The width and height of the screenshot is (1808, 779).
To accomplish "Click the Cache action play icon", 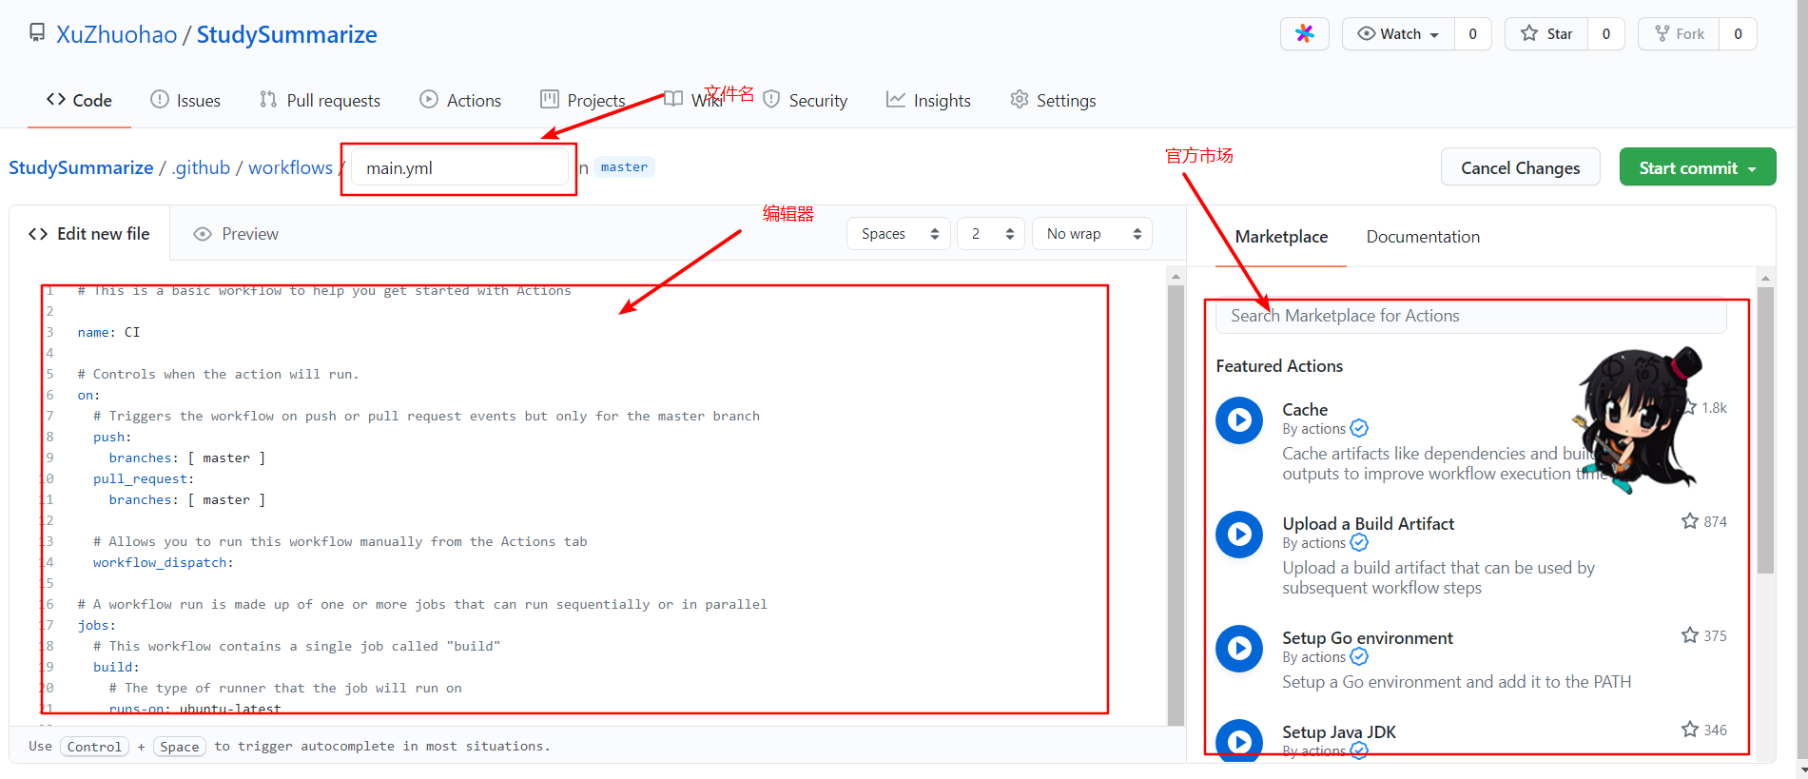I will pyautogui.click(x=1239, y=420).
